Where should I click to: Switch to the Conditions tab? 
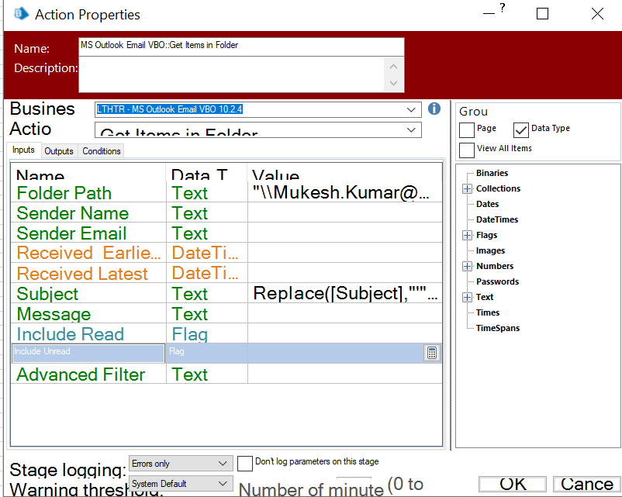click(x=102, y=151)
